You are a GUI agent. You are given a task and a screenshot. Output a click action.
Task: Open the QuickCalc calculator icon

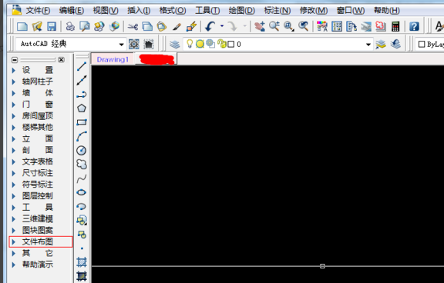(x=395, y=27)
